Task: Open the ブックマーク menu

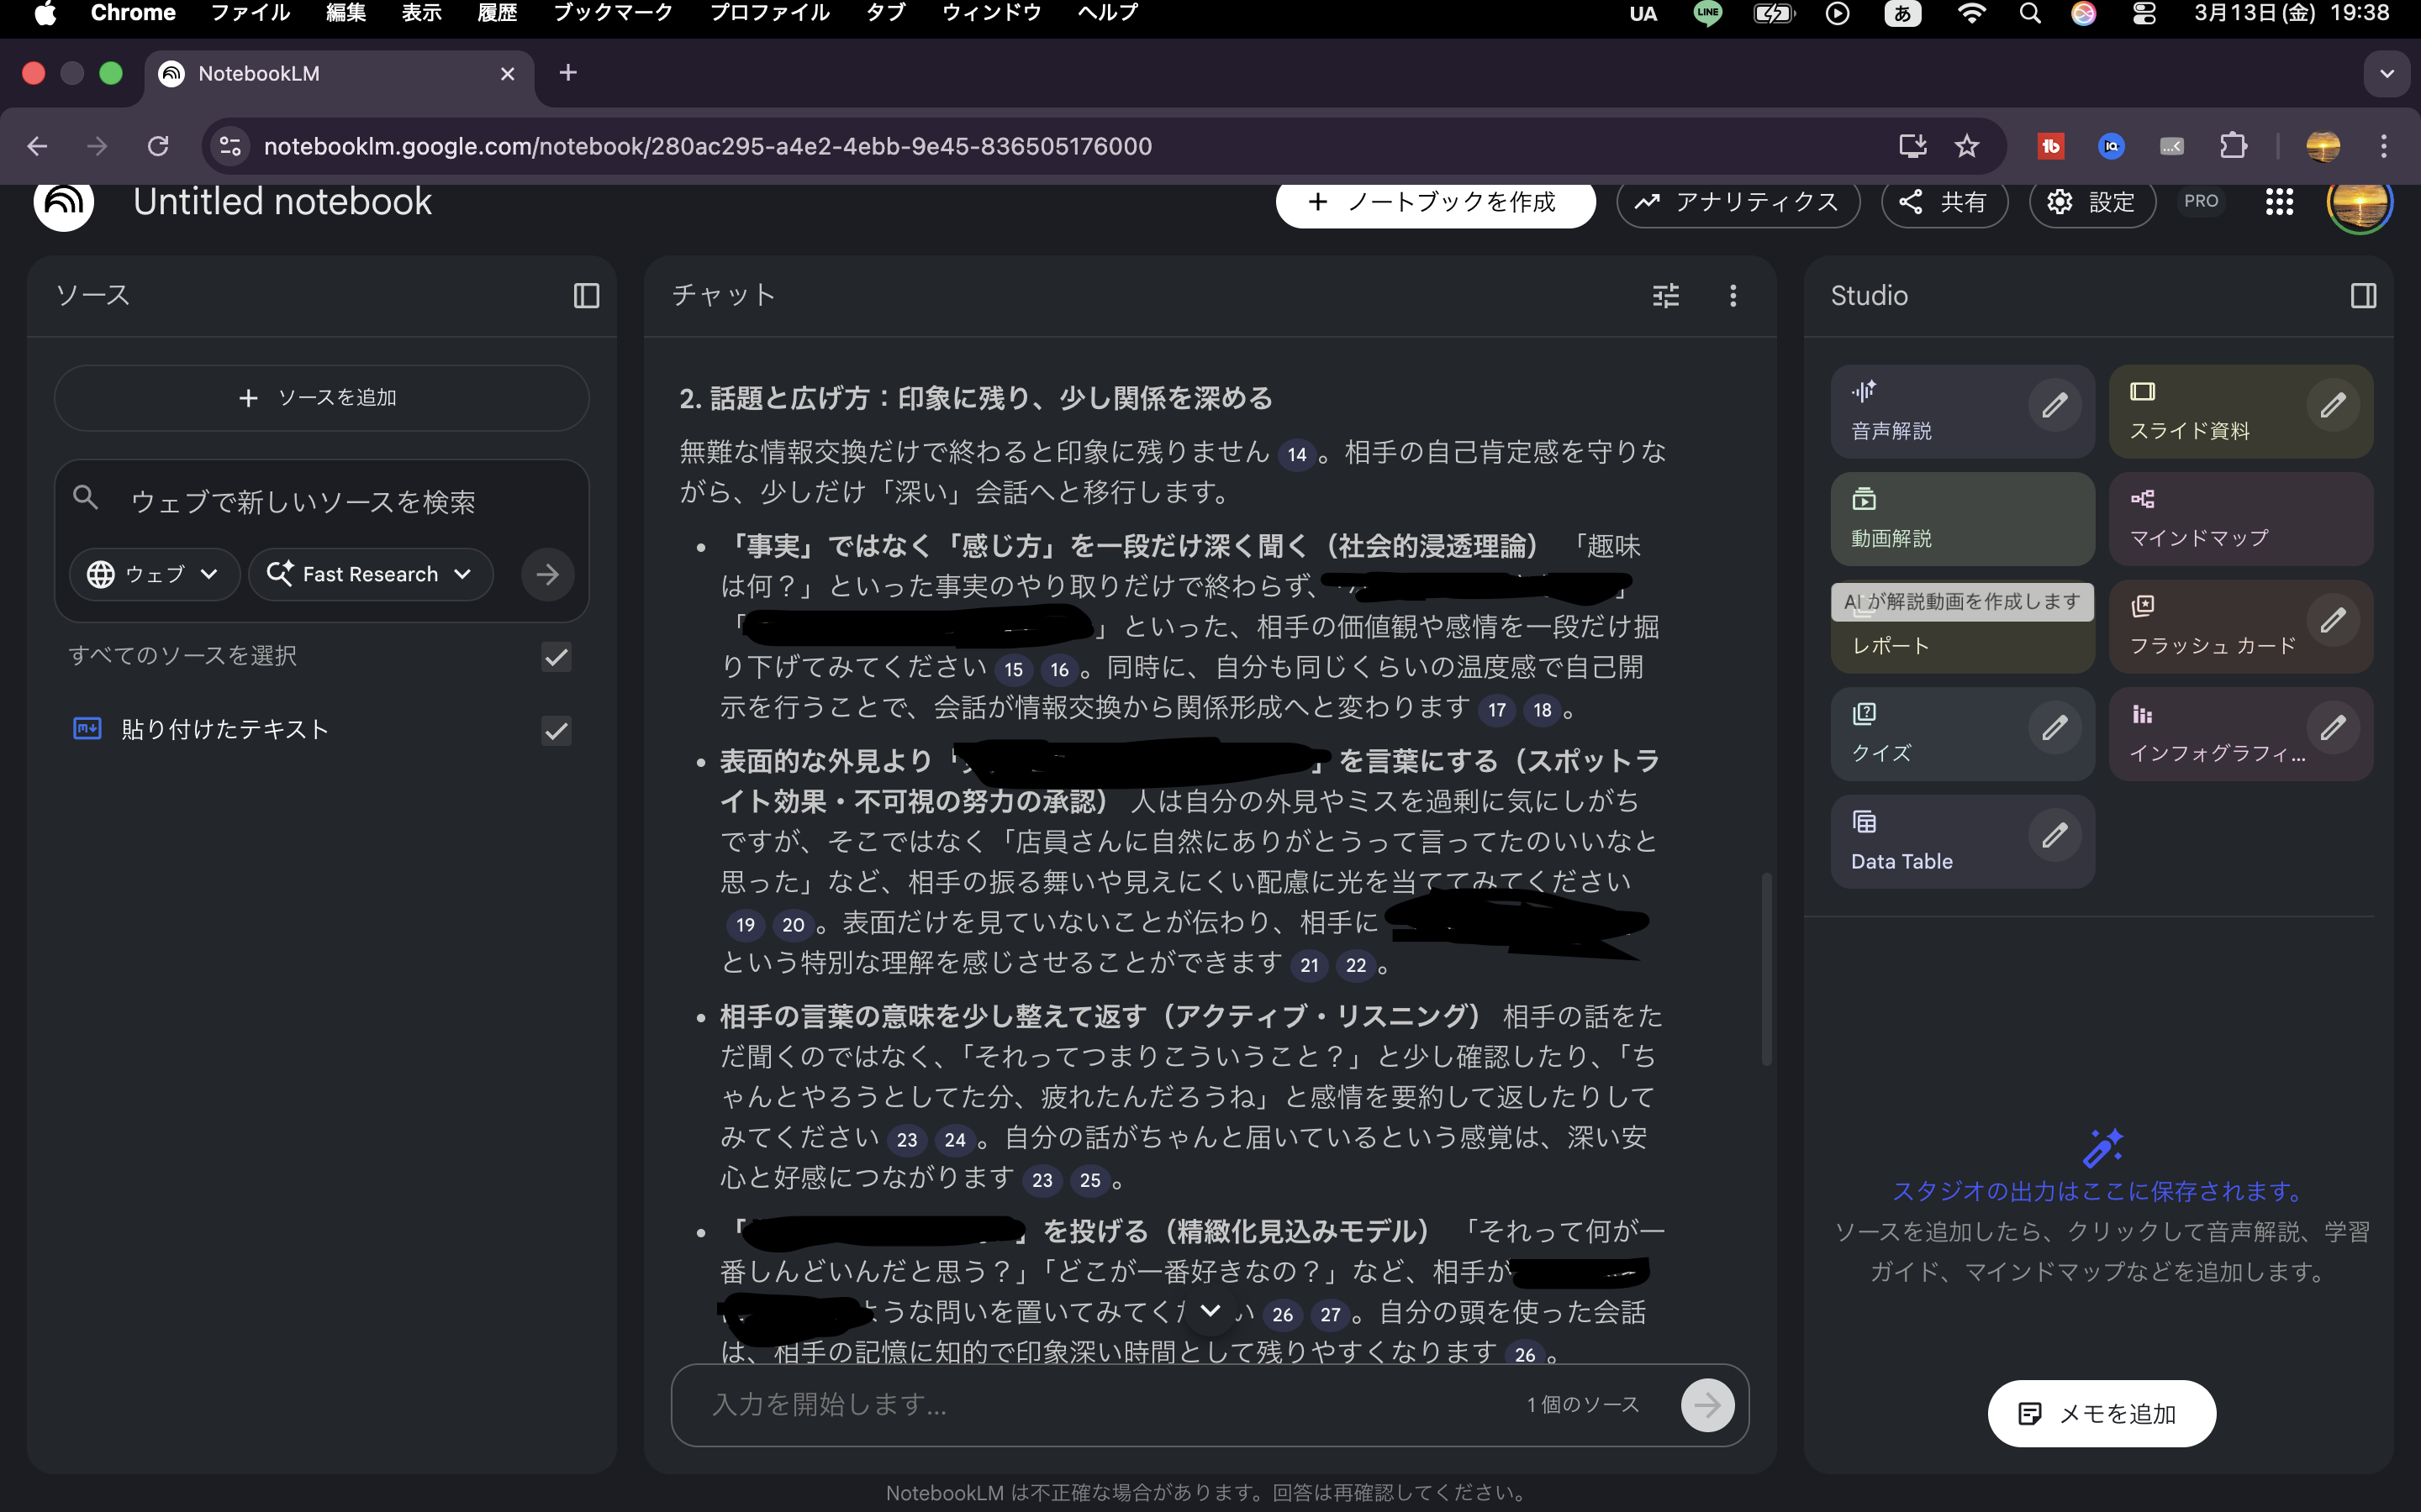Action: (612, 13)
